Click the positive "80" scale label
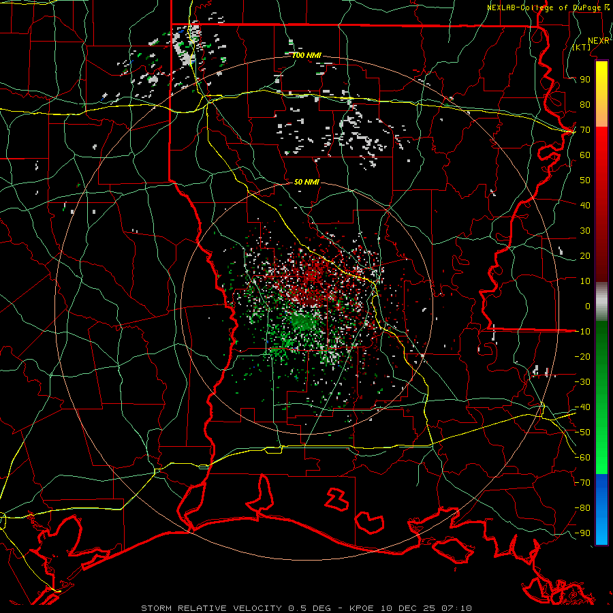 click(x=585, y=105)
